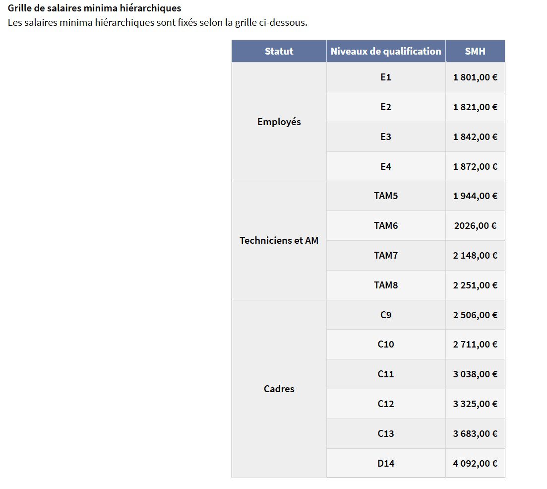This screenshot has width=547, height=489.
Task: Select the Cadres status cell
Action: point(279,389)
